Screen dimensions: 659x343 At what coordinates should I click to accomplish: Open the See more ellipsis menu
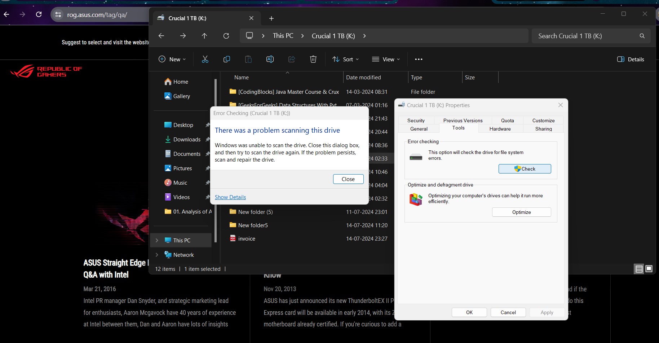click(x=419, y=59)
